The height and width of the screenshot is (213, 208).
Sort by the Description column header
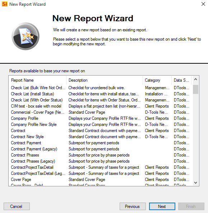(105, 80)
